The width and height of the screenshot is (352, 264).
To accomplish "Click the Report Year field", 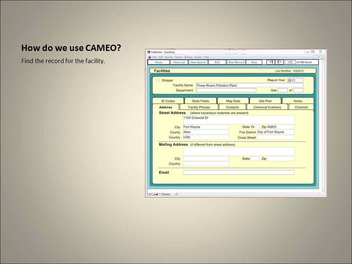I will click(x=295, y=80).
